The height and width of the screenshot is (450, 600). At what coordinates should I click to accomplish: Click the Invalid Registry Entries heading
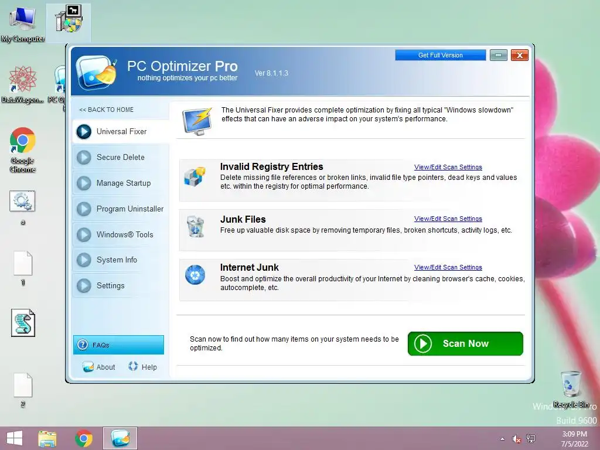(x=272, y=167)
